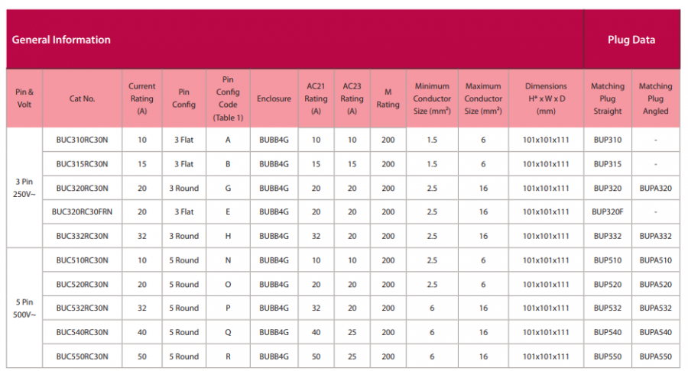Image resolution: width=688 pixels, height=371 pixels.
Task: Click the Dimensions H x W x D header
Action: 546,98
